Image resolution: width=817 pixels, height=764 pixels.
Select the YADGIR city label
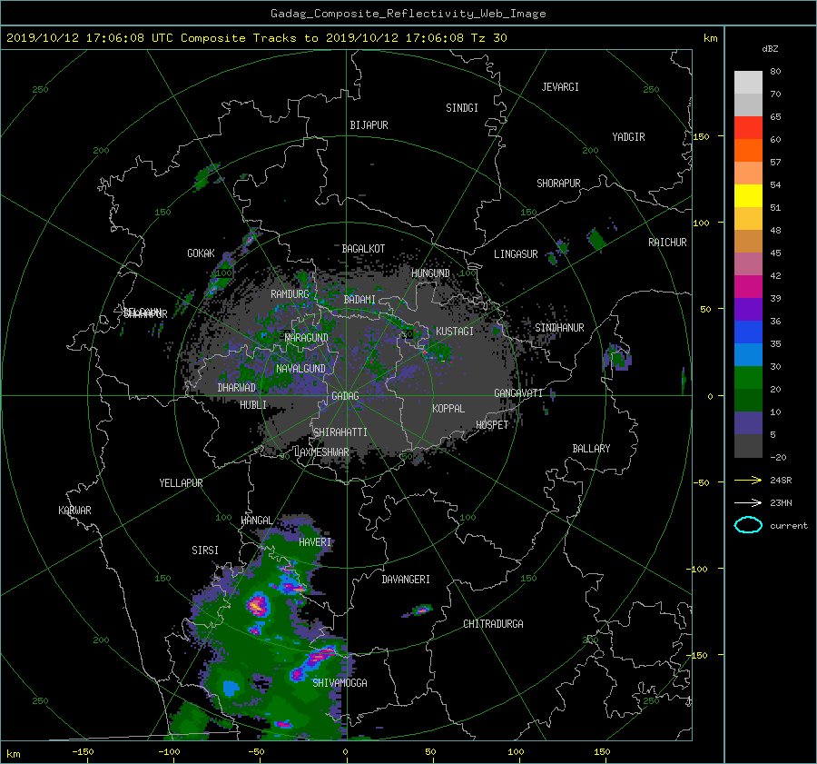click(628, 137)
